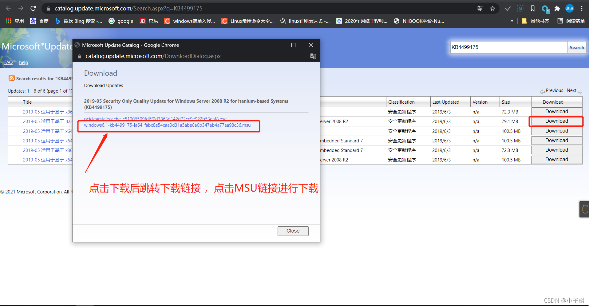Click the pciclearstalecache .exe download link
This screenshot has width=589, height=306.
coord(155,119)
